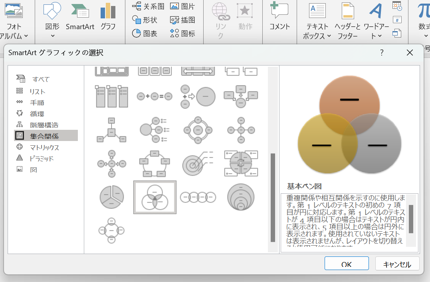This screenshot has height=282, width=430.
Task: Click the SmartArt ribbon button
Action: click(80, 16)
